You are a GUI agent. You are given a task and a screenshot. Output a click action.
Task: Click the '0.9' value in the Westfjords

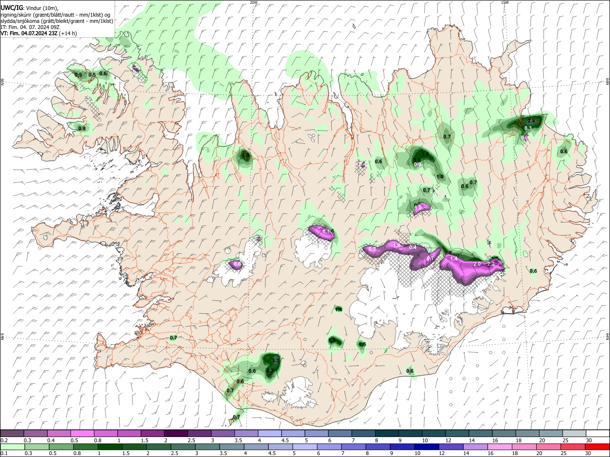point(79,75)
